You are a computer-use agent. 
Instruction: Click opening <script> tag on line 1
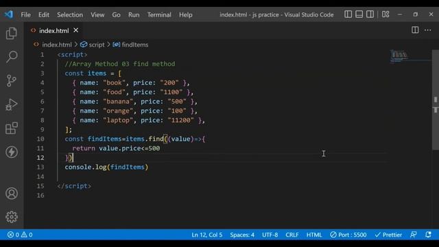coord(72,55)
